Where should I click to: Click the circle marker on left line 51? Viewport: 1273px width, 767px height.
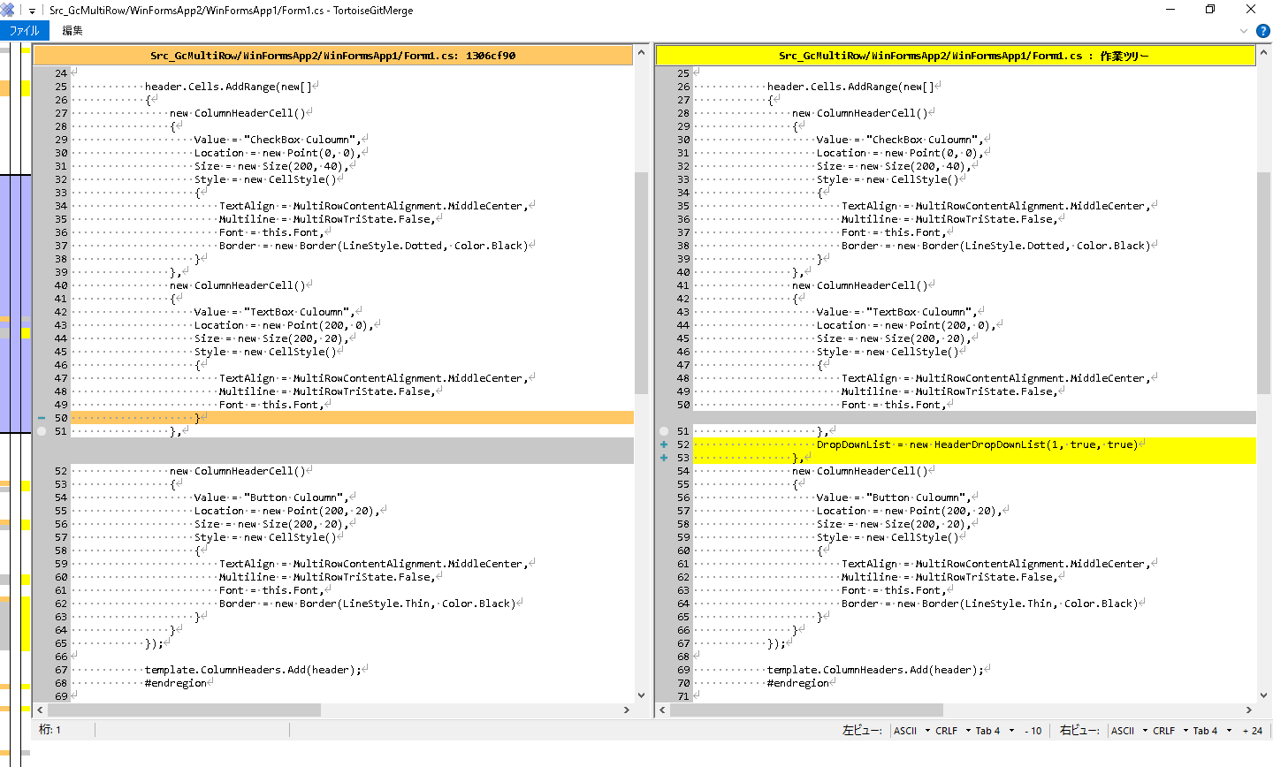point(42,431)
